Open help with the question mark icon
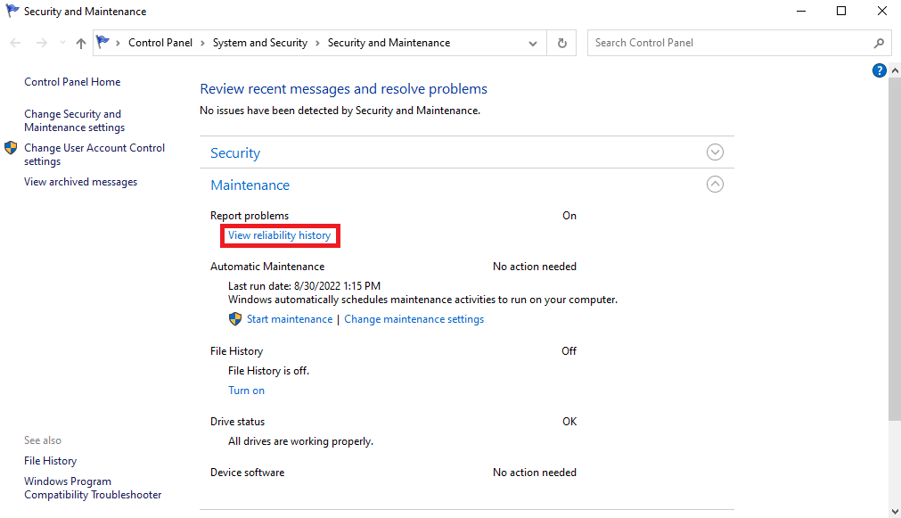 click(880, 70)
